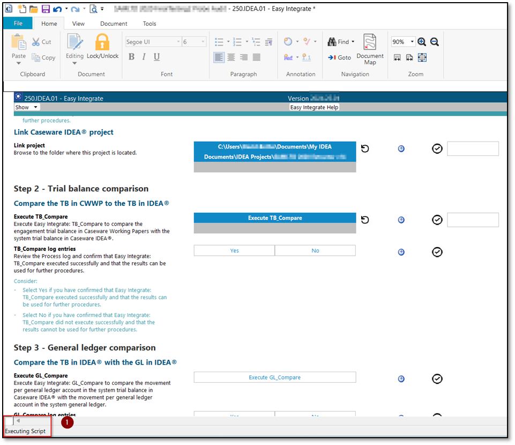Click the Execute GL_Compare button
The width and height of the screenshot is (515, 445).
(x=274, y=377)
